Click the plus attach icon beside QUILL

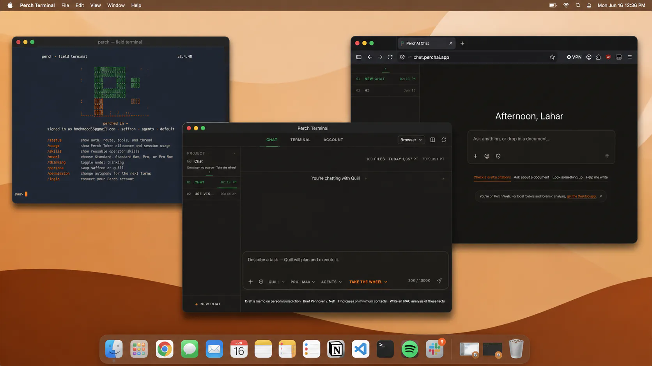251,282
